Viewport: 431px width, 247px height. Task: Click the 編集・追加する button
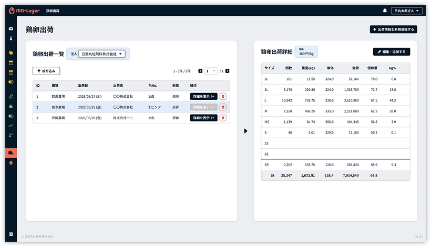392,52
